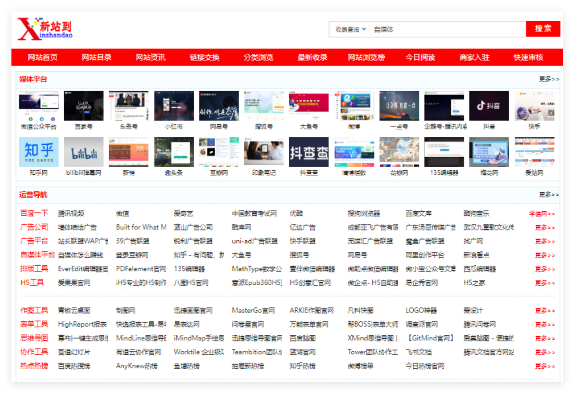Open 链接交换 navigation item
574x393 pixels.
tap(205, 57)
